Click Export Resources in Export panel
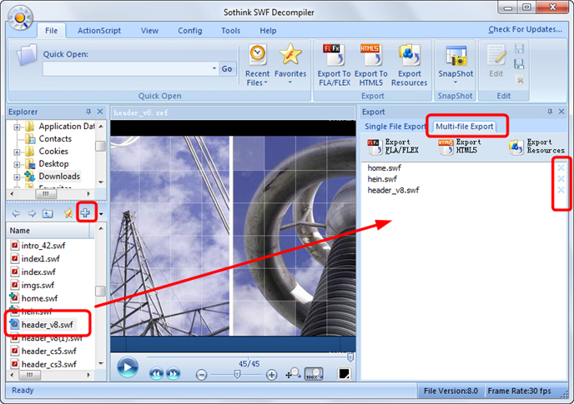 [x=536, y=147]
